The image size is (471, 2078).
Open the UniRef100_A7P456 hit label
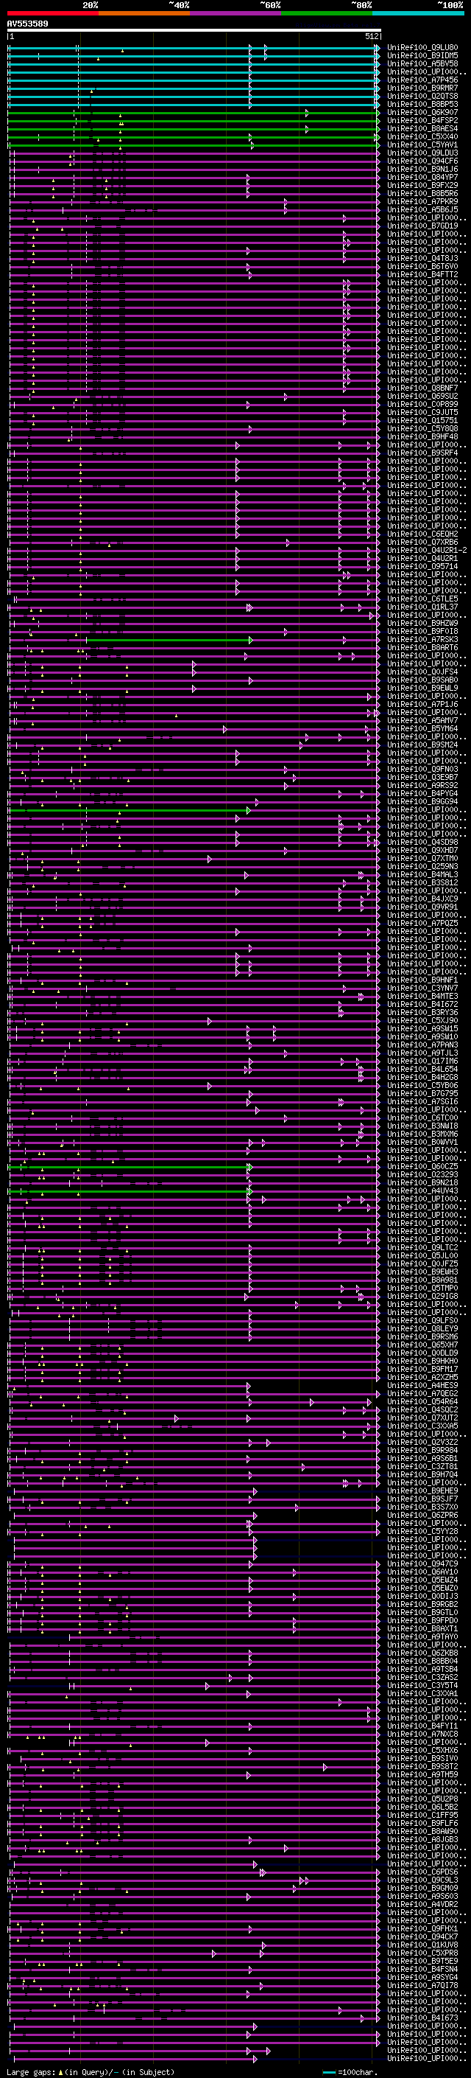[x=422, y=80]
